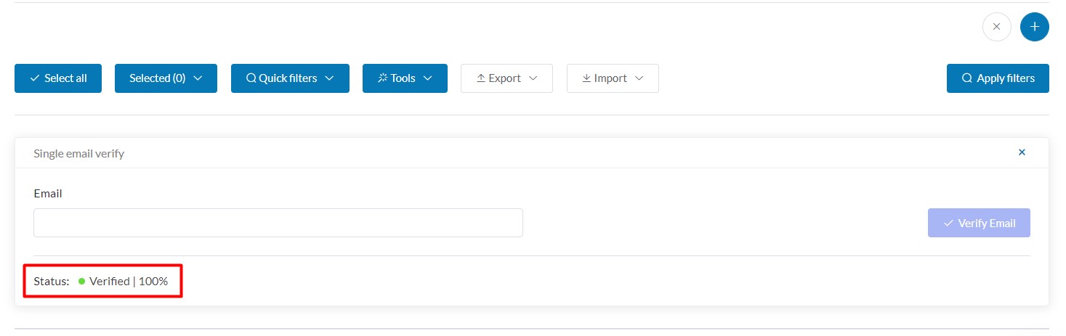Click the checkmark icon on Verify Email

tap(948, 224)
